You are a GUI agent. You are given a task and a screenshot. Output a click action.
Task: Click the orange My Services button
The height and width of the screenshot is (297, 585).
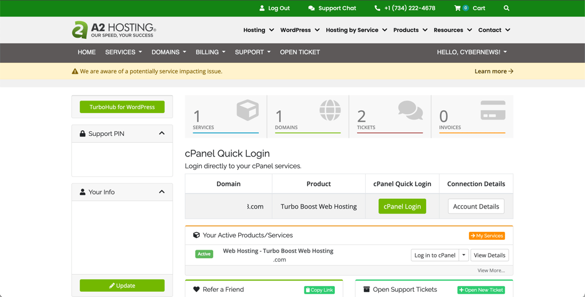pyautogui.click(x=487, y=236)
